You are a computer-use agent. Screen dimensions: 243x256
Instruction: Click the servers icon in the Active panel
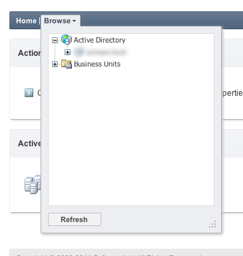click(x=33, y=184)
